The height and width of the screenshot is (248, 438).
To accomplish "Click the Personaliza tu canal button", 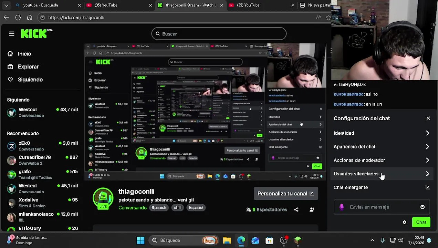I will 286,194.
